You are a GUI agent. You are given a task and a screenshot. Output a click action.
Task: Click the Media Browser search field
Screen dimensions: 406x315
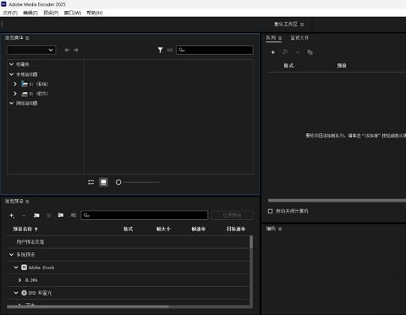click(215, 50)
